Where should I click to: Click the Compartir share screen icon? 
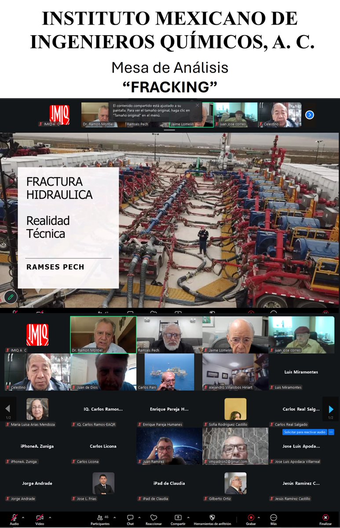pyautogui.click(x=178, y=517)
